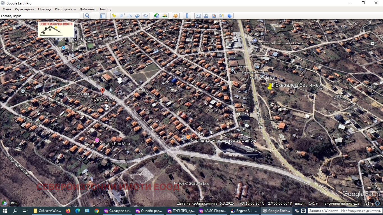Email the current view

tap(198, 16)
